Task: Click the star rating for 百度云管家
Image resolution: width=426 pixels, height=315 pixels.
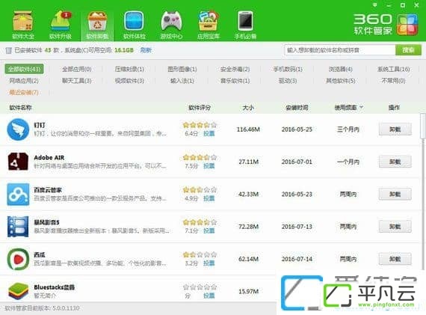Action: 200,189
